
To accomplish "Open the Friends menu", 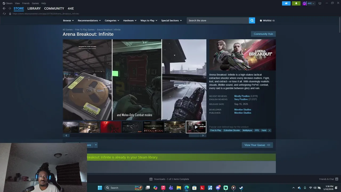I will [26, 3].
